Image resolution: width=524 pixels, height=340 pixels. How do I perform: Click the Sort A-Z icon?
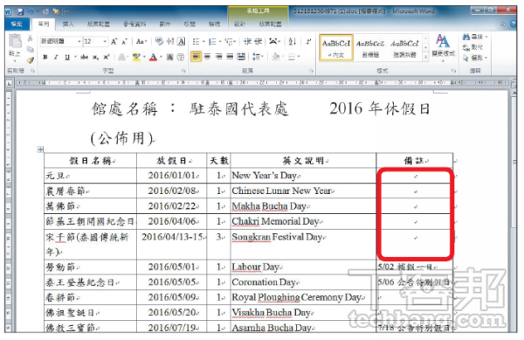click(293, 41)
